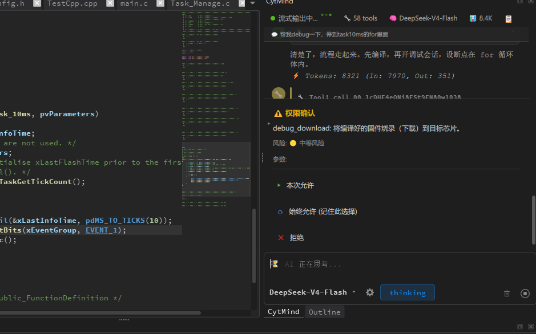The height and width of the screenshot is (334, 536).
Task: Click the CytMind chat vertical scrollbar
Action: 534,219
